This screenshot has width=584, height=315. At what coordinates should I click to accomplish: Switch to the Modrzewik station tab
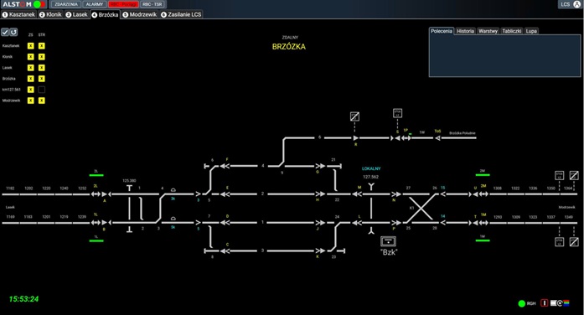point(140,14)
